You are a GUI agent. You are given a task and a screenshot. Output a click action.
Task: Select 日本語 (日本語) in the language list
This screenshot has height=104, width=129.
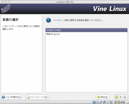pos(86,30)
